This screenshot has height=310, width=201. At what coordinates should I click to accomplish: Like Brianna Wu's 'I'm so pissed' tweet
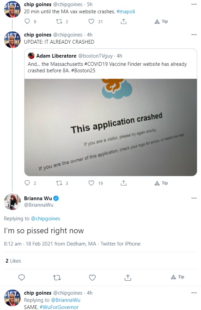click(x=92, y=278)
